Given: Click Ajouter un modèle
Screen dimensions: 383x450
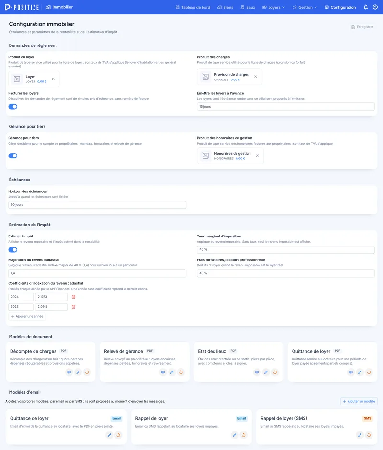Looking at the screenshot, I should pyautogui.click(x=359, y=401).
